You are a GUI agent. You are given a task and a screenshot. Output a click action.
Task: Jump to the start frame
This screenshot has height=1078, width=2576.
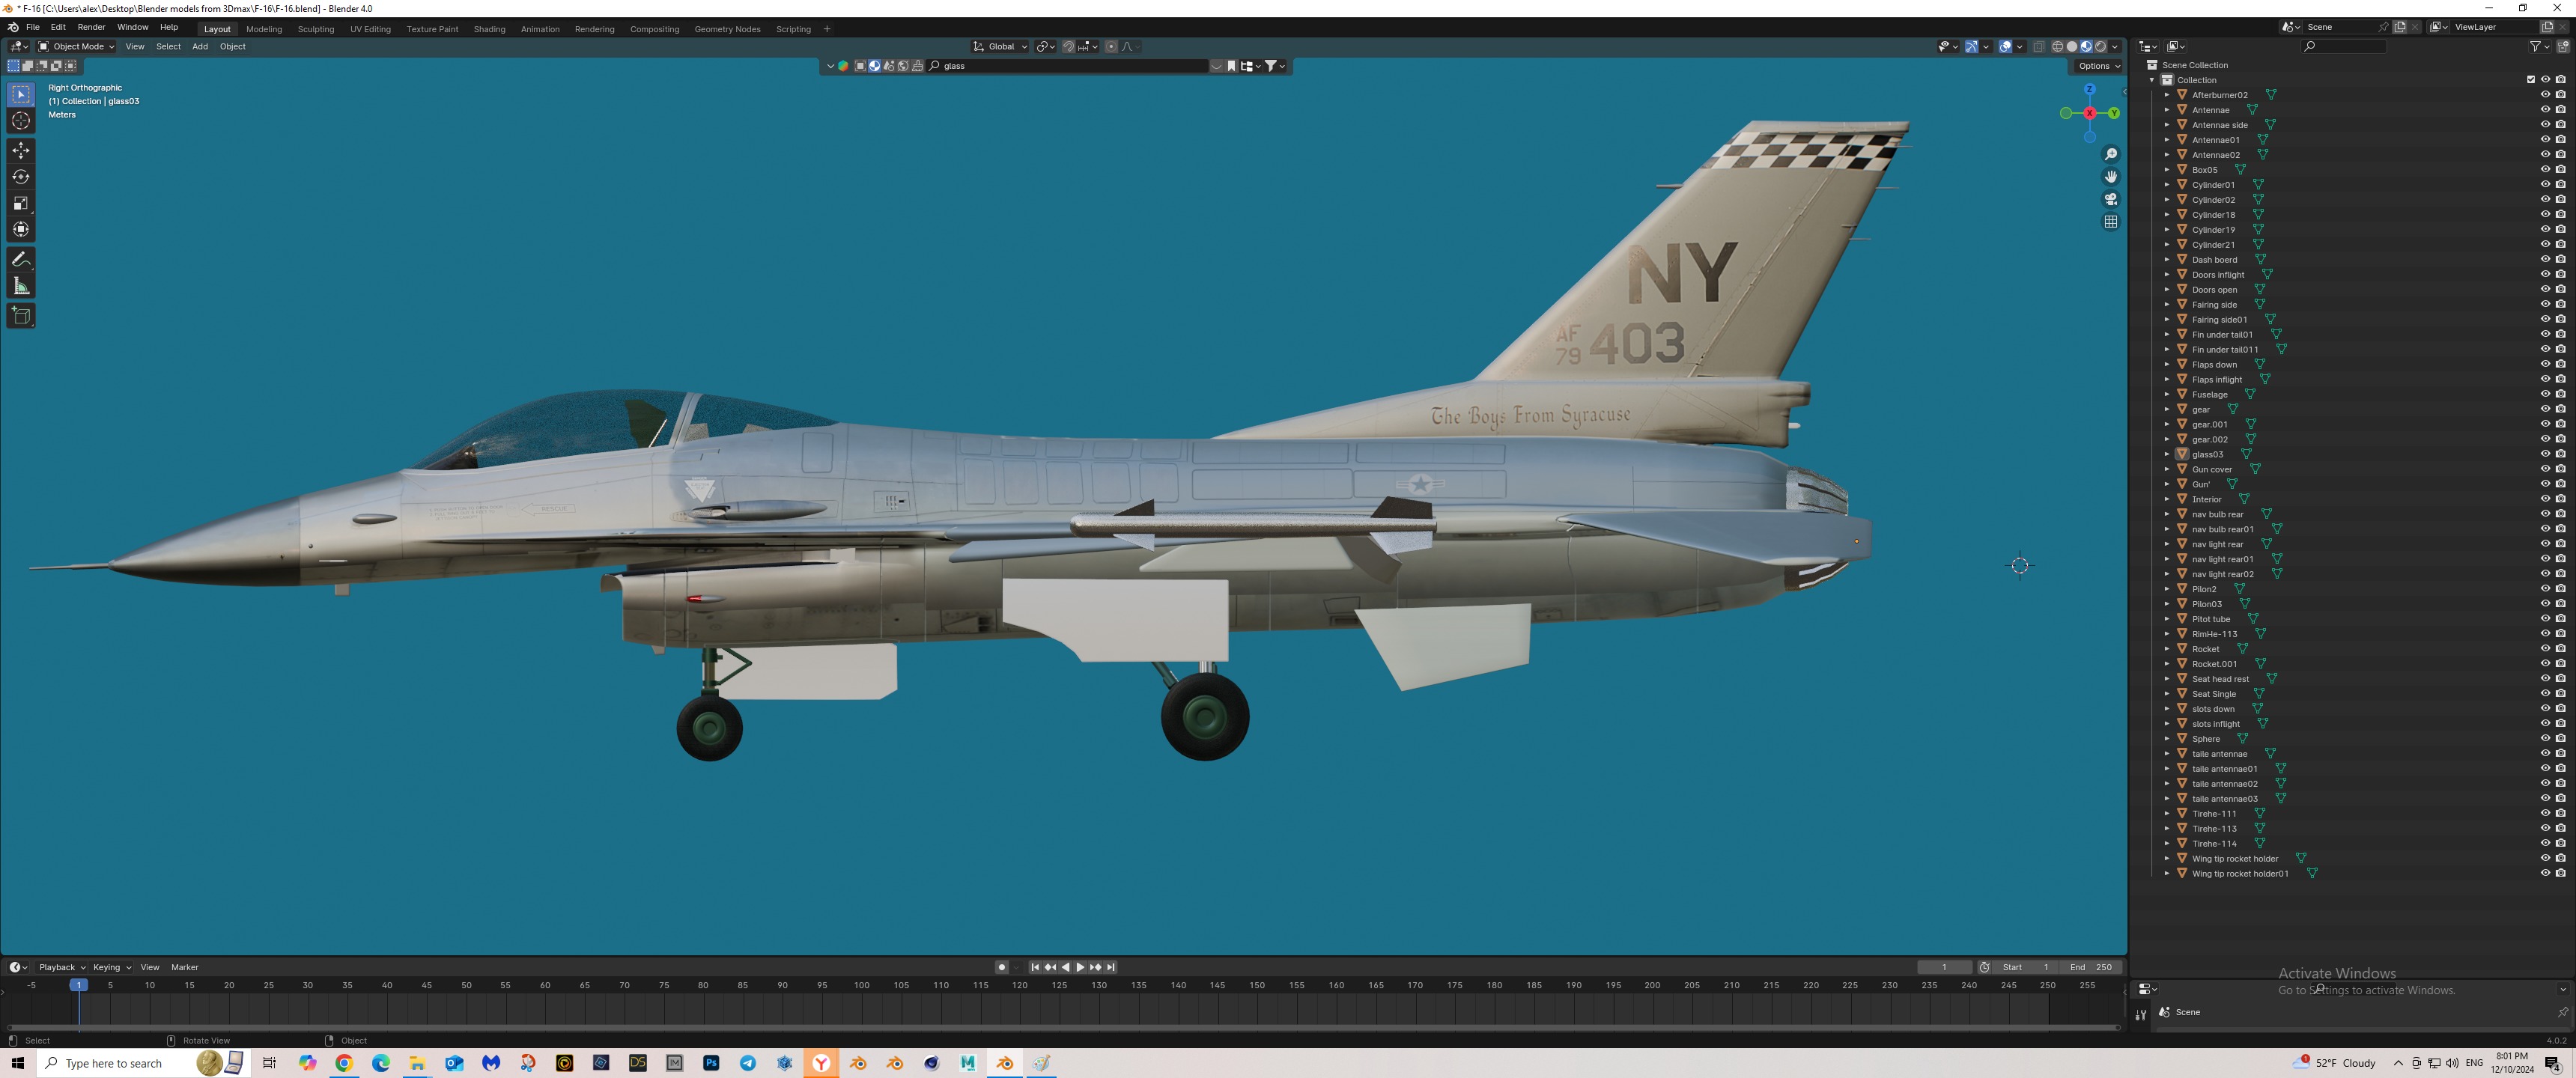pos(1035,967)
